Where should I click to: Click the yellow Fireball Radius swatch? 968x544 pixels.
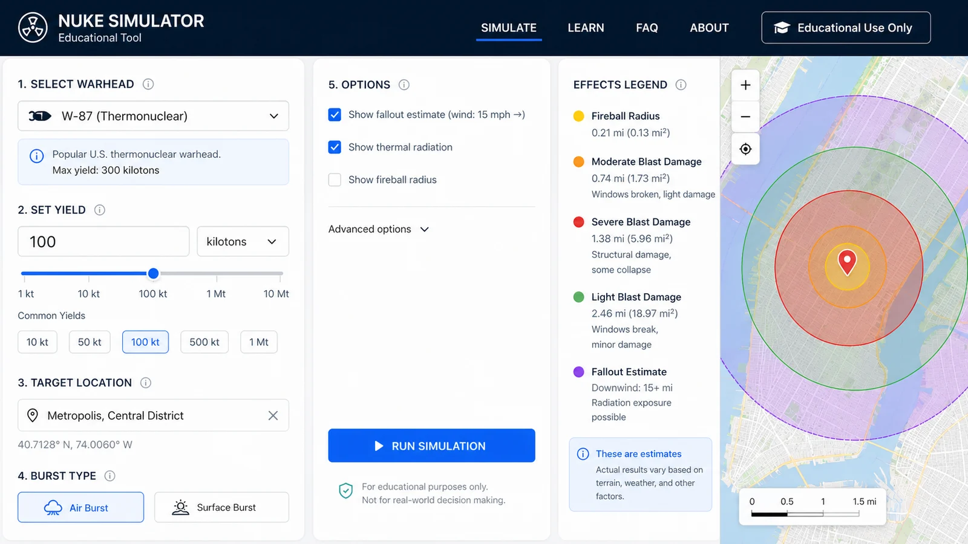pyautogui.click(x=578, y=116)
